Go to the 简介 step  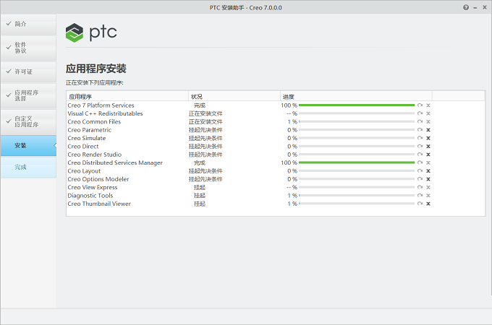28,24
